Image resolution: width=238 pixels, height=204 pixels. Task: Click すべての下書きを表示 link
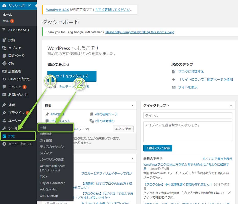click(217, 159)
